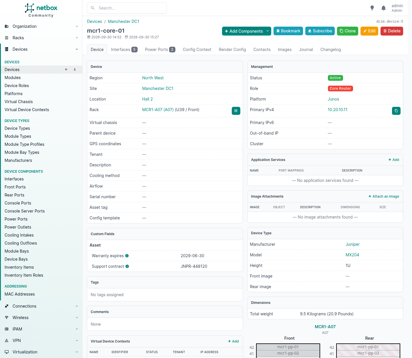The image size is (412, 358).
Task: Collapse the Devices section chevron
Action: [77, 49]
